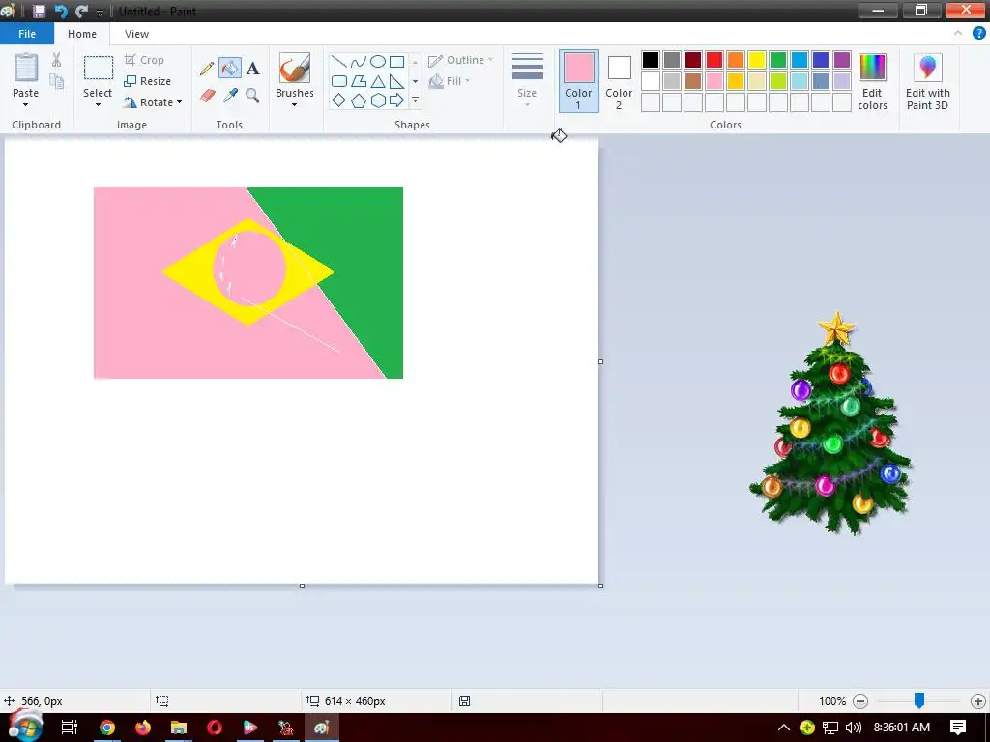Choose the Oval shape
990x742 pixels.
(x=378, y=61)
